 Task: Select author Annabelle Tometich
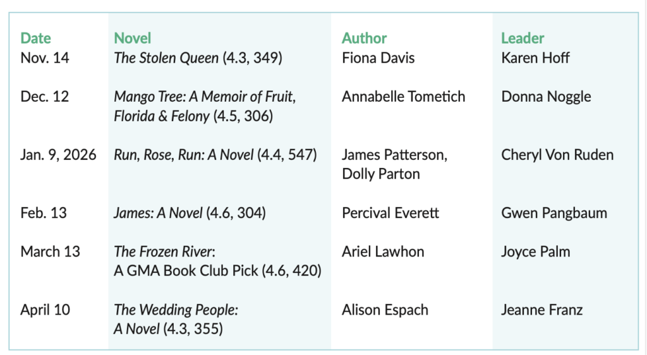click(x=403, y=97)
